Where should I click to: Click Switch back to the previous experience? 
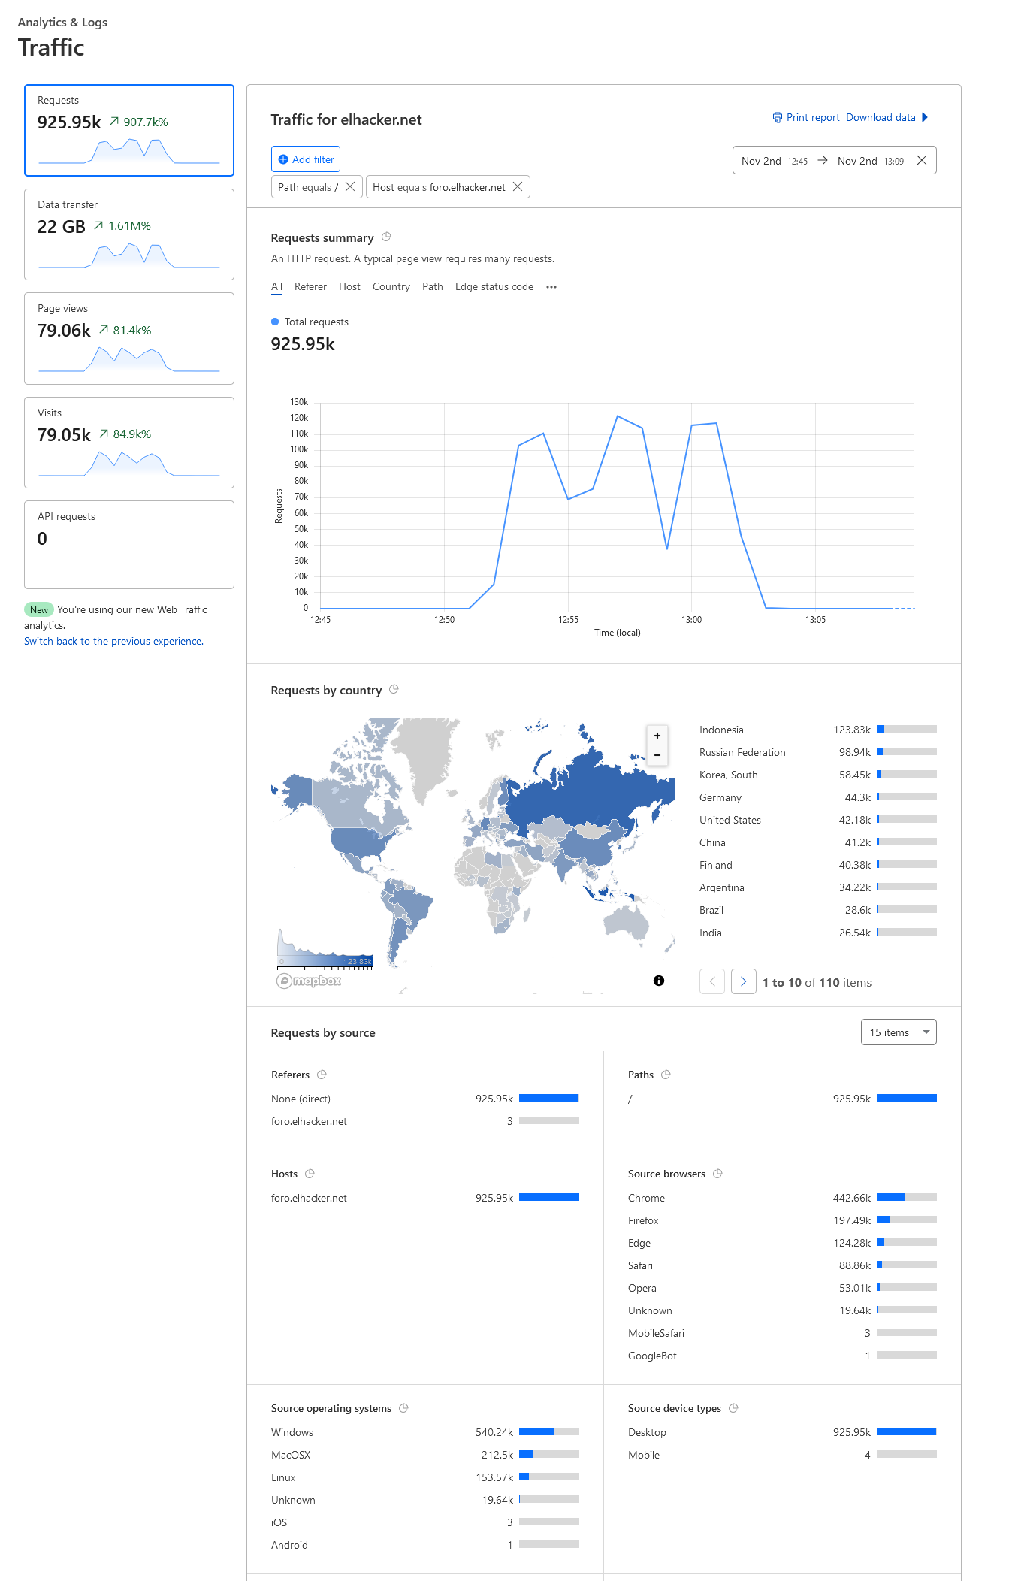point(113,641)
